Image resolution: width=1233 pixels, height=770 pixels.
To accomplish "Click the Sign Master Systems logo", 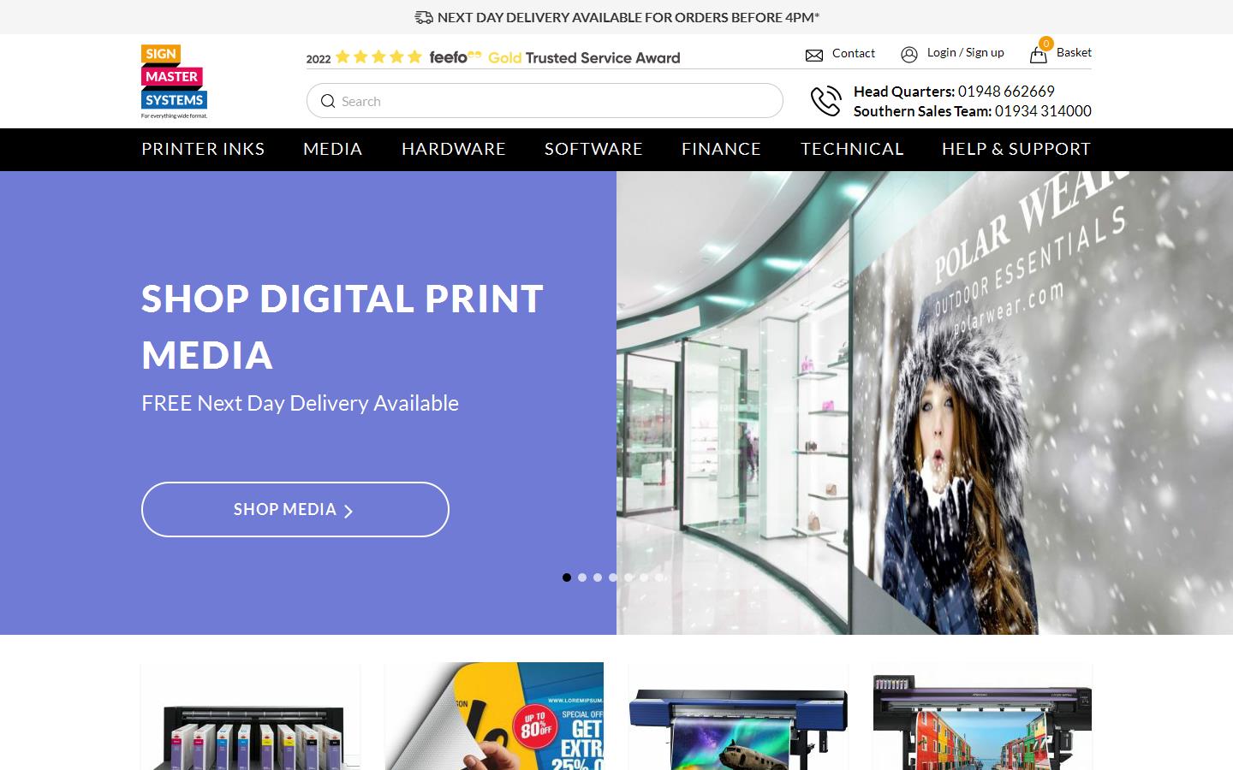I will tap(173, 80).
